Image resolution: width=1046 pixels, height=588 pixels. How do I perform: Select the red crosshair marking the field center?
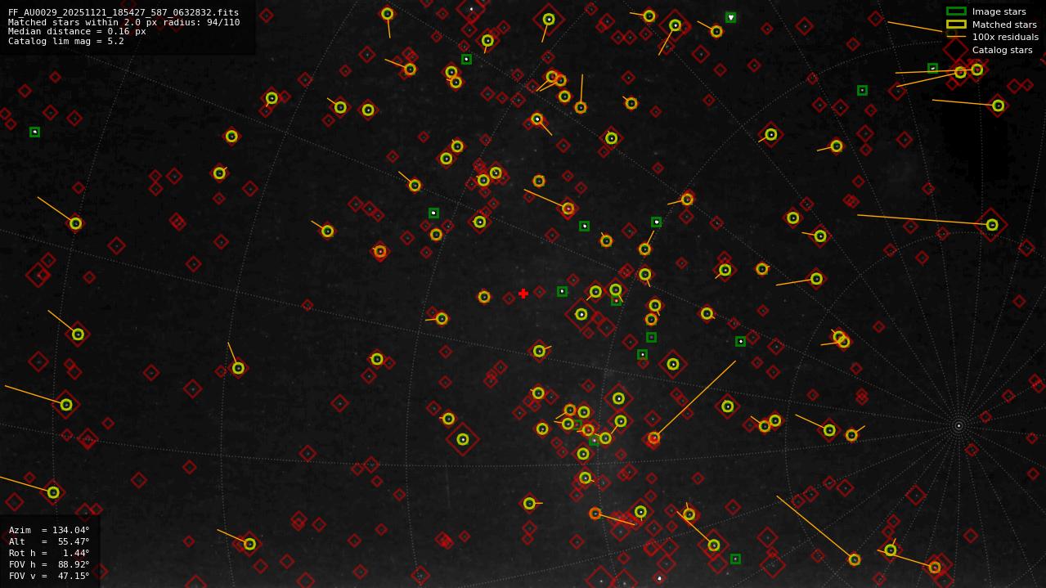(523, 294)
